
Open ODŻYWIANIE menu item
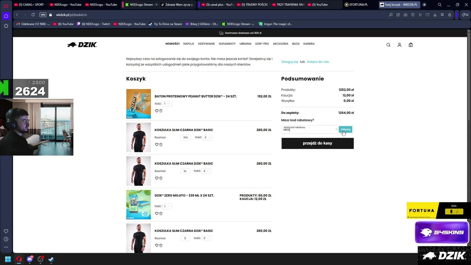pyautogui.click(x=206, y=44)
